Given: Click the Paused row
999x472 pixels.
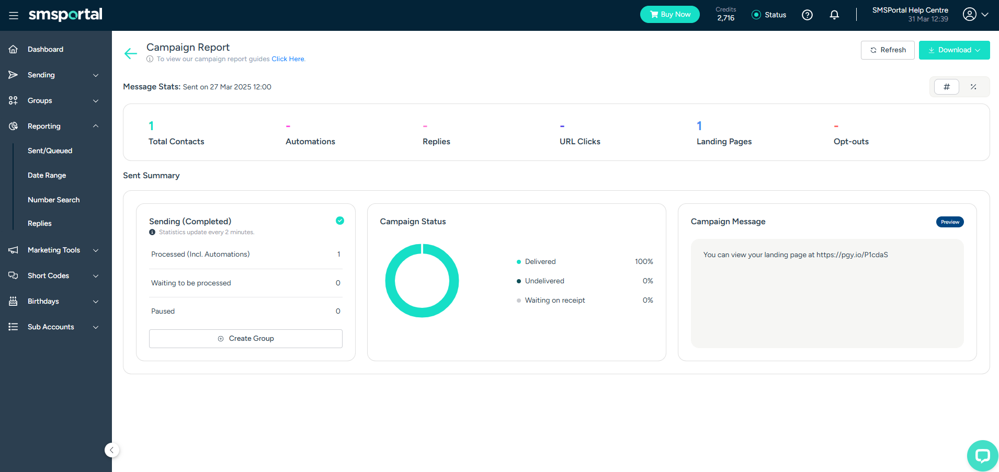Looking at the screenshot, I should tap(246, 312).
